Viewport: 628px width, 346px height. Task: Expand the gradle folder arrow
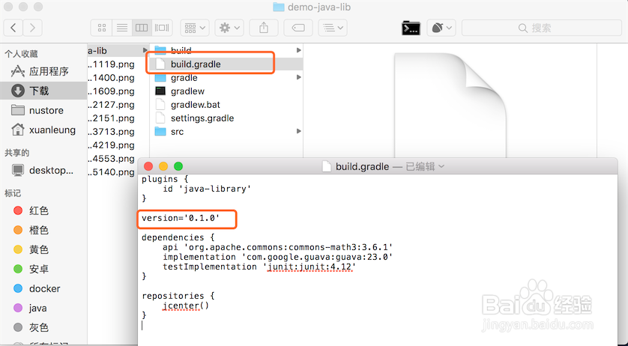[299, 77]
